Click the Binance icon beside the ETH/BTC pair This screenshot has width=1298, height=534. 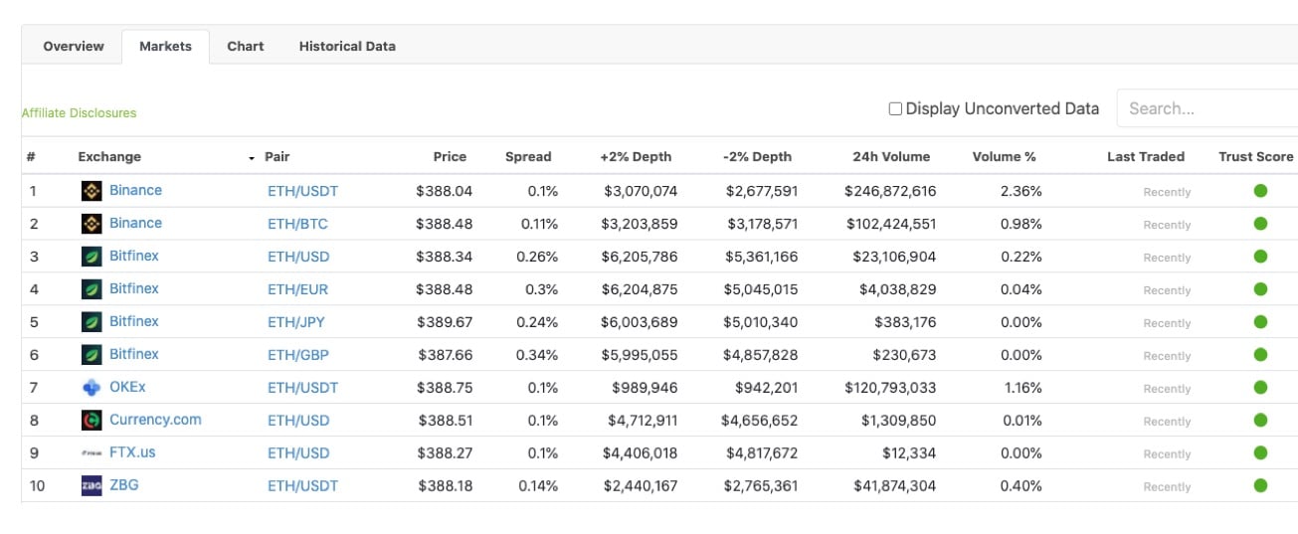point(92,224)
